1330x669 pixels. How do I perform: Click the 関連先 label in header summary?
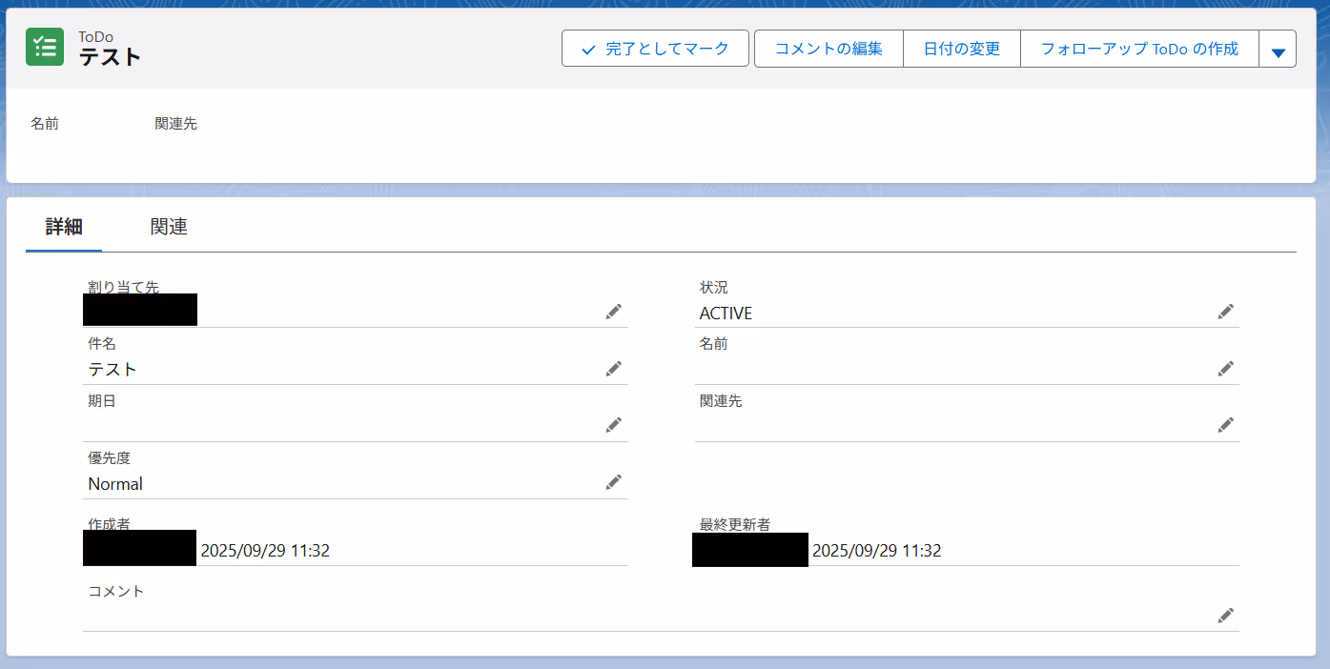[175, 124]
